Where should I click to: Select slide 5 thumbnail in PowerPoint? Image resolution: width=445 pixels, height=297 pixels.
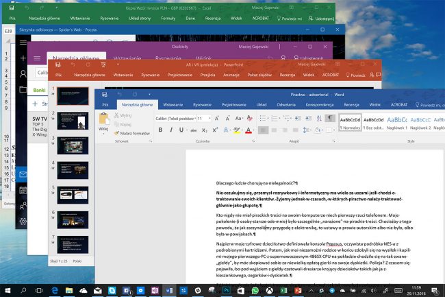73,195
